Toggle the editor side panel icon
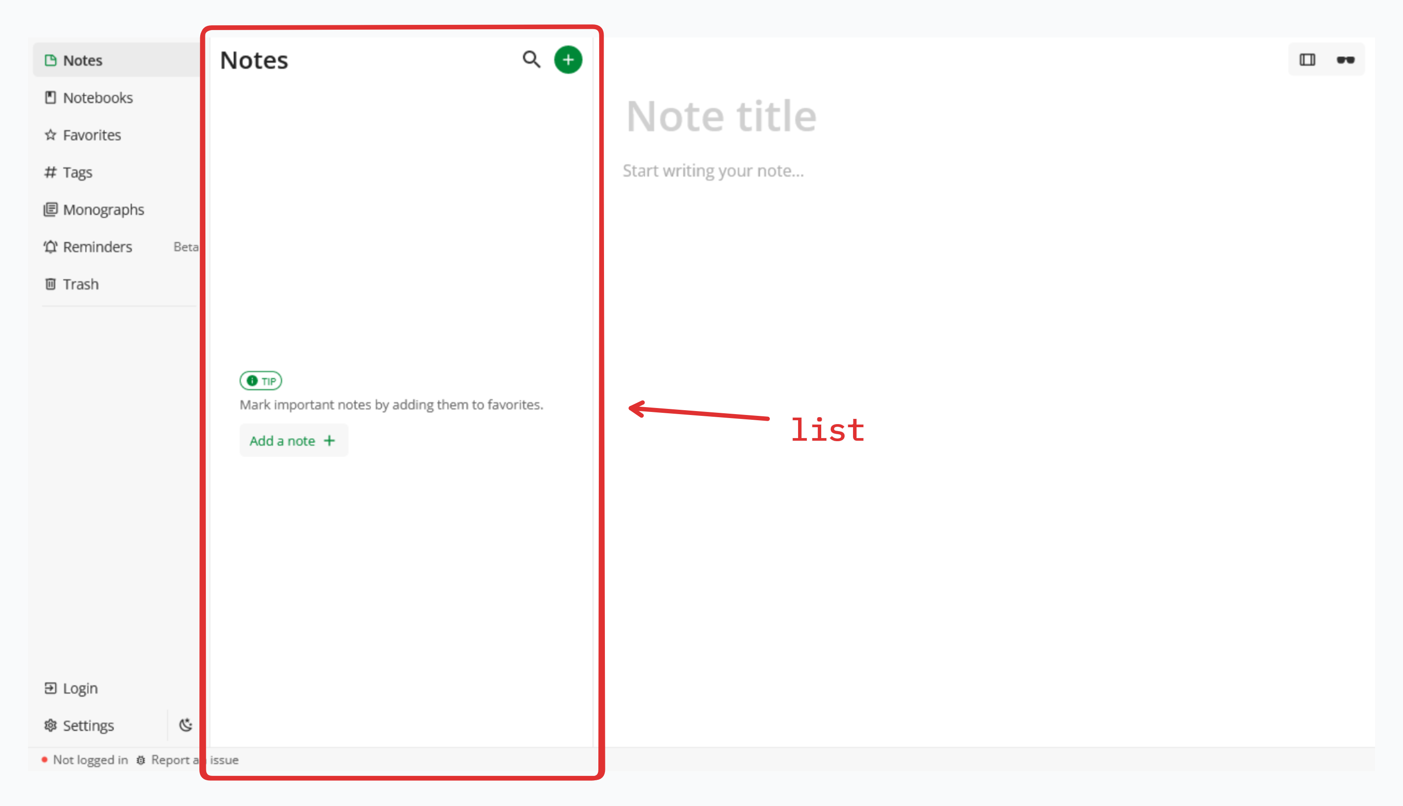The height and width of the screenshot is (806, 1403). [1307, 60]
